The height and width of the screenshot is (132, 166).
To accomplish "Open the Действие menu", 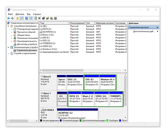I will coord(20,14).
